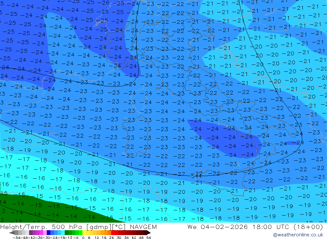
Task: Click the darkest green legend swatch
Action: point(66,232)
